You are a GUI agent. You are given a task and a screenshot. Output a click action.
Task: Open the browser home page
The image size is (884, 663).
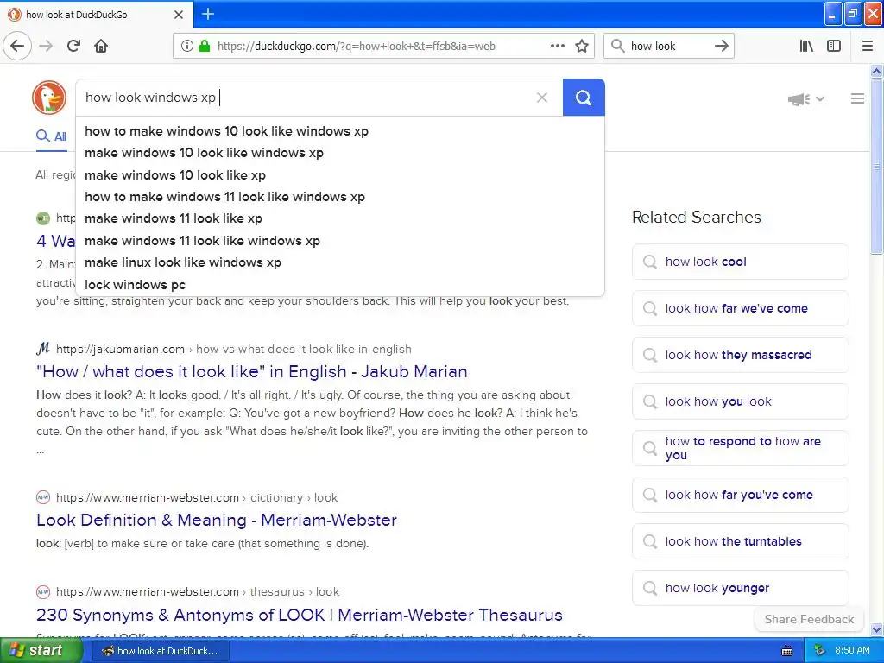(101, 46)
